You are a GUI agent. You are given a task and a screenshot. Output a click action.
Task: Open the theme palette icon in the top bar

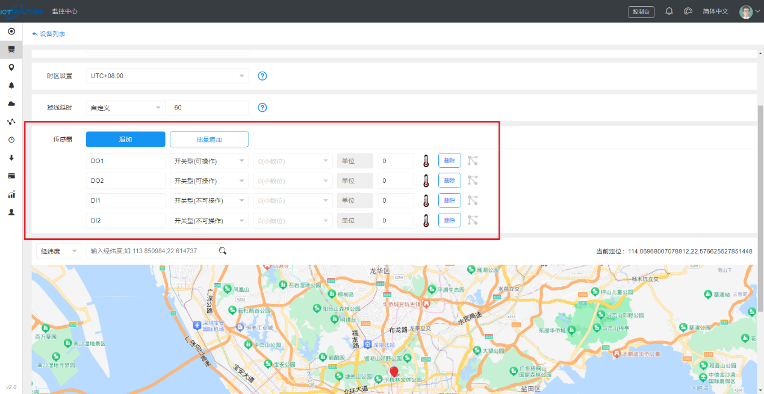pyautogui.click(x=688, y=11)
